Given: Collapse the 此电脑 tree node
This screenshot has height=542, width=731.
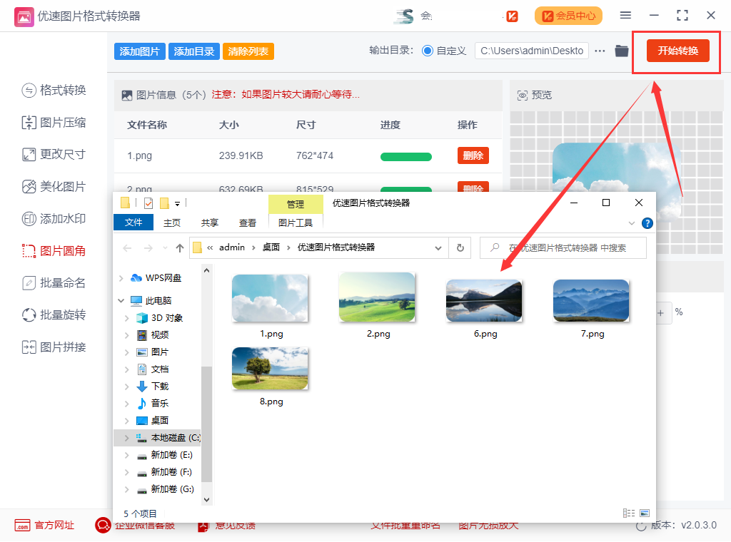Looking at the screenshot, I should tap(121, 301).
